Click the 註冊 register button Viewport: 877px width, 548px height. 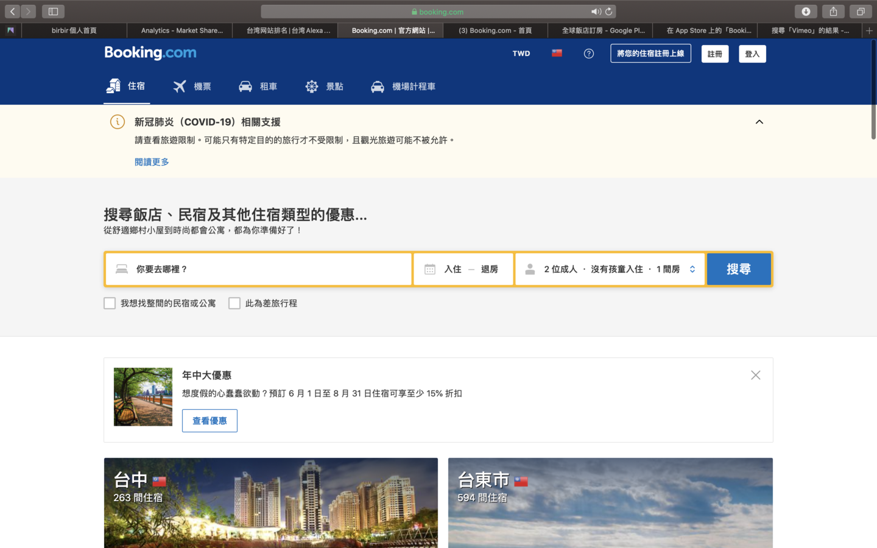(715, 54)
